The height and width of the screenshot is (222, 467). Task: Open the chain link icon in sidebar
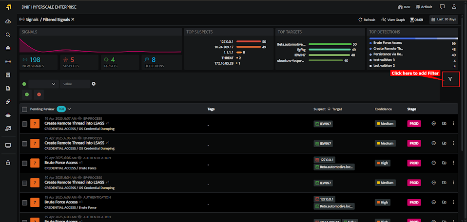[x=8, y=102]
